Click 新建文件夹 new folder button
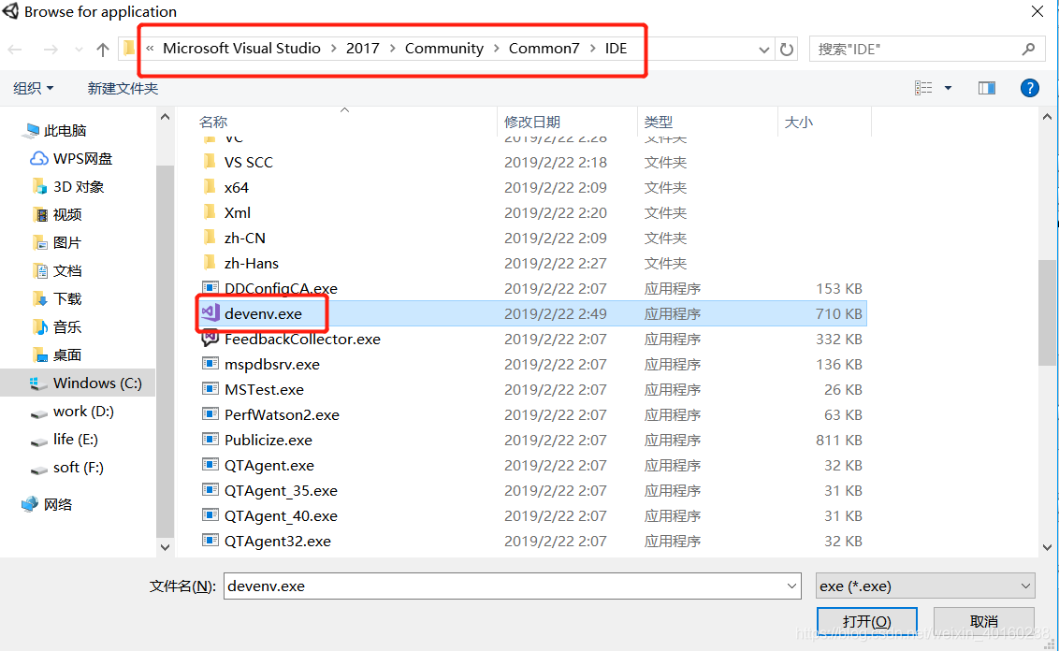Image resolution: width=1059 pixels, height=651 pixels. 123,89
